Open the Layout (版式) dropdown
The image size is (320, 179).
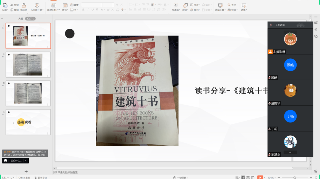tap(65, 10)
